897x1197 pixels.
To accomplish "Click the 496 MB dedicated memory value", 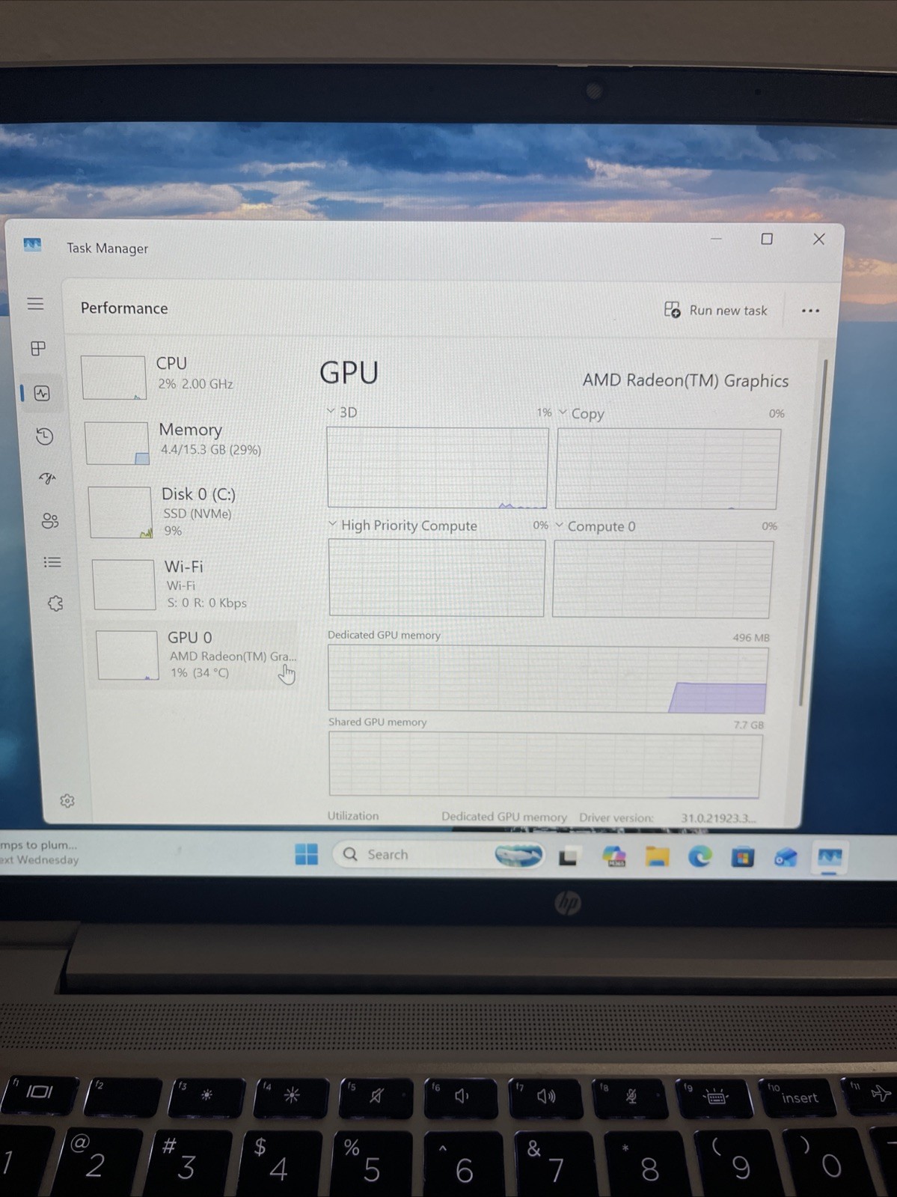I will (x=751, y=638).
